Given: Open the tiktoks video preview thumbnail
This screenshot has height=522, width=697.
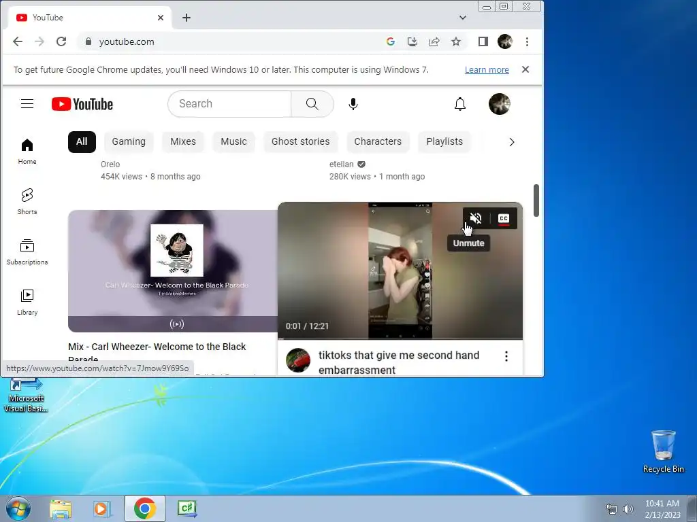Looking at the screenshot, I should click(x=400, y=271).
